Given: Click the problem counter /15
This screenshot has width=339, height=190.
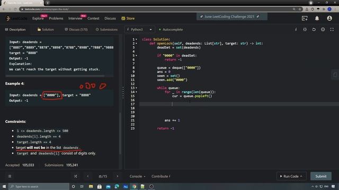Looking at the screenshot, I should tap(103, 176).
